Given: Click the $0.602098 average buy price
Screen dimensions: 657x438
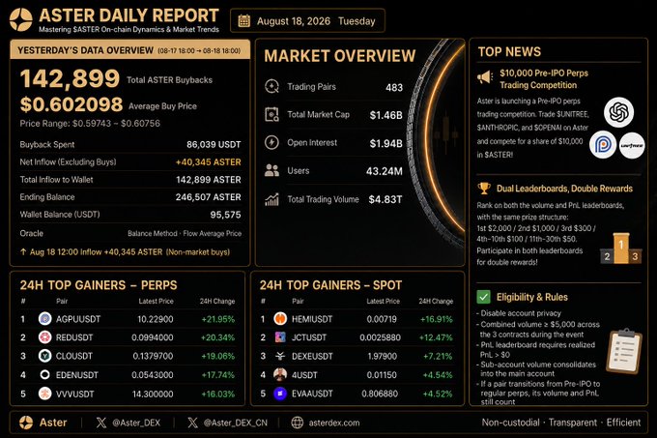Looking at the screenshot, I should pyautogui.click(x=71, y=104).
